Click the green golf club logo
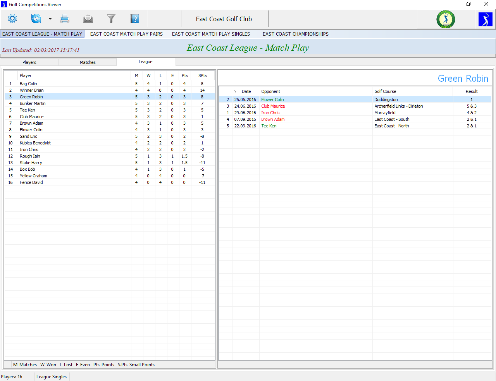The height and width of the screenshot is (381, 496). coord(446,19)
